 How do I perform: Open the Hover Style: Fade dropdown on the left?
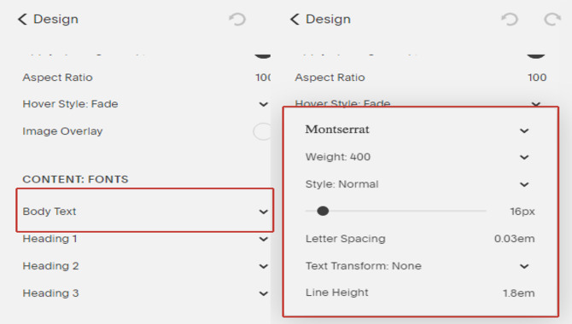(x=145, y=104)
